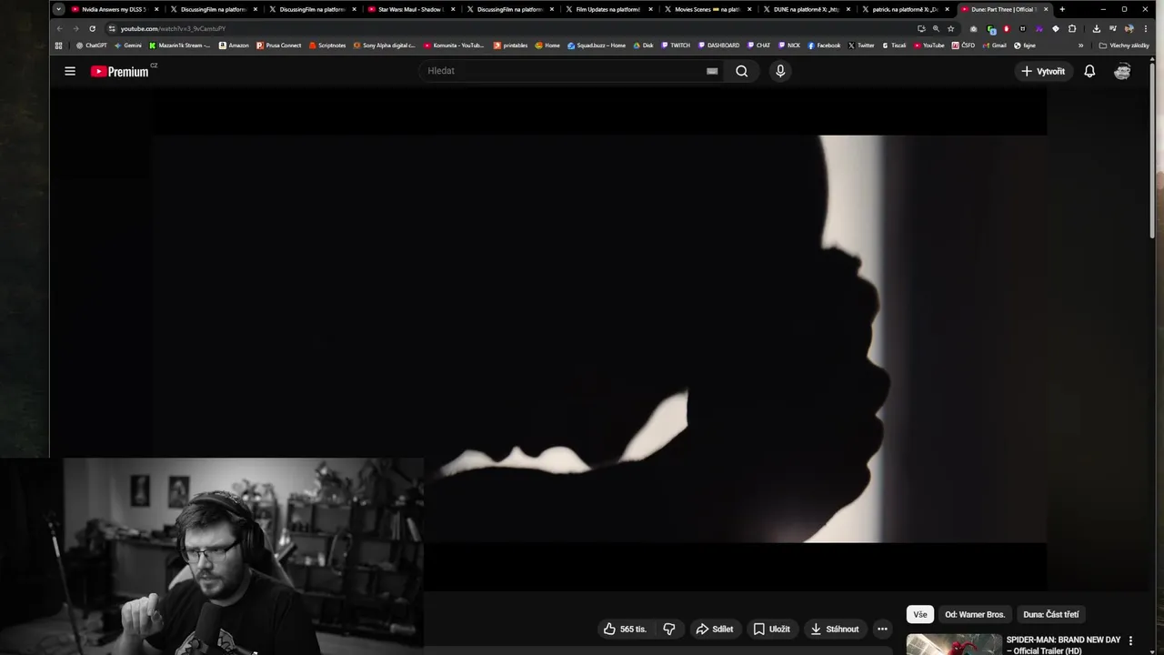Open the Gemini bookmark
Viewport: 1164px width, 655px height.
(128, 45)
